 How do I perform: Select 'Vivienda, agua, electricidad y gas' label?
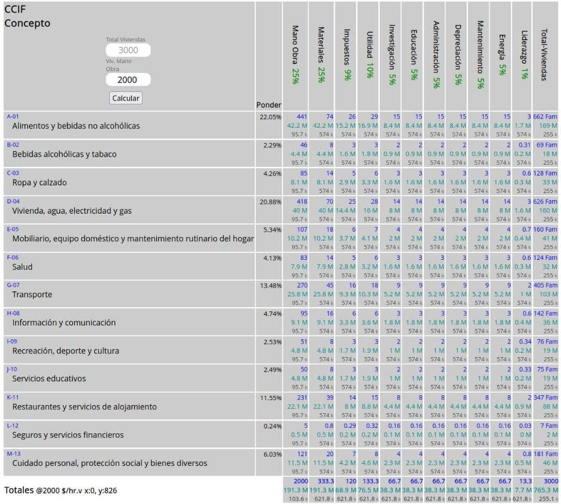pyautogui.click(x=72, y=210)
